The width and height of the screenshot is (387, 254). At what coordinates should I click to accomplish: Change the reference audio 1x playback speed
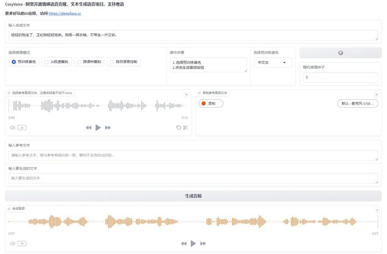(x=22, y=128)
